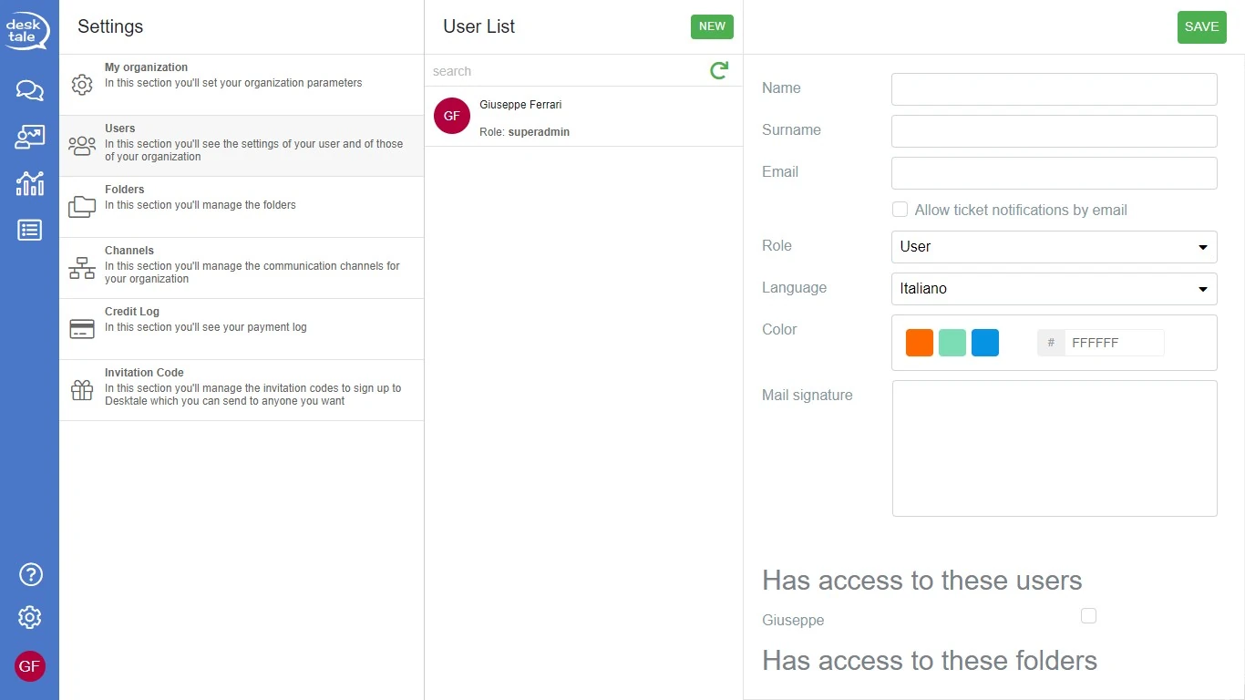Open the My organization section
1245x700 pixels.
[242, 85]
